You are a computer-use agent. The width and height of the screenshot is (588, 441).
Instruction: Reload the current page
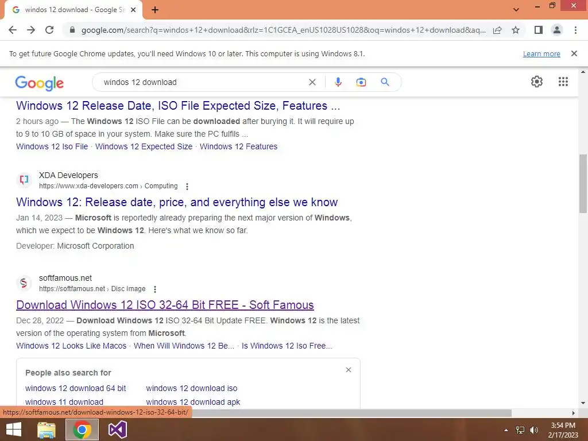[49, 30]
